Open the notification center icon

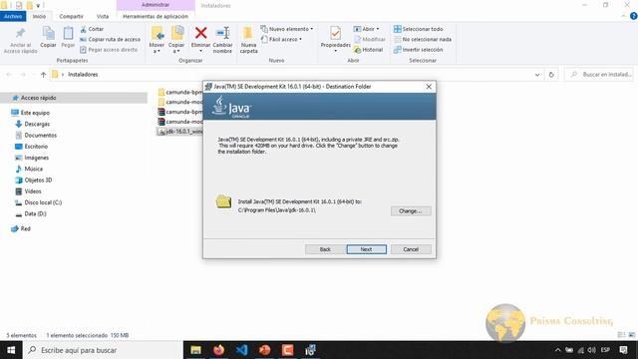tap(623, 350)
